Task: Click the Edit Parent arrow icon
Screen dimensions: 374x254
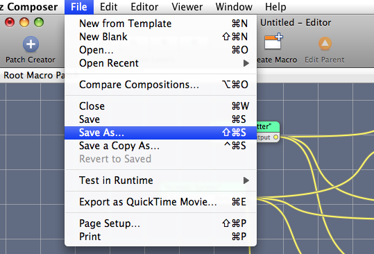Action: pos(325,44)
